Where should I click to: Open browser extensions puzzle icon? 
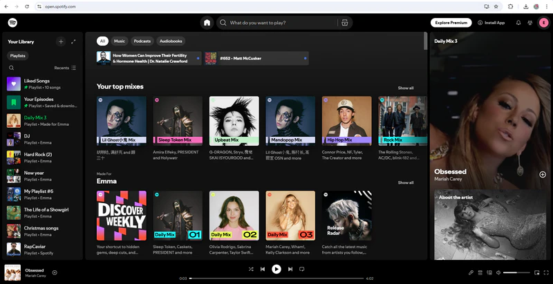(510, 6)
